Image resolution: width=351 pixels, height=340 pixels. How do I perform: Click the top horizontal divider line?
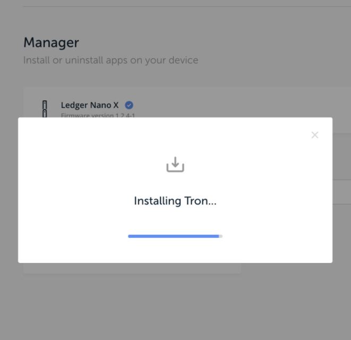point(187,7)
